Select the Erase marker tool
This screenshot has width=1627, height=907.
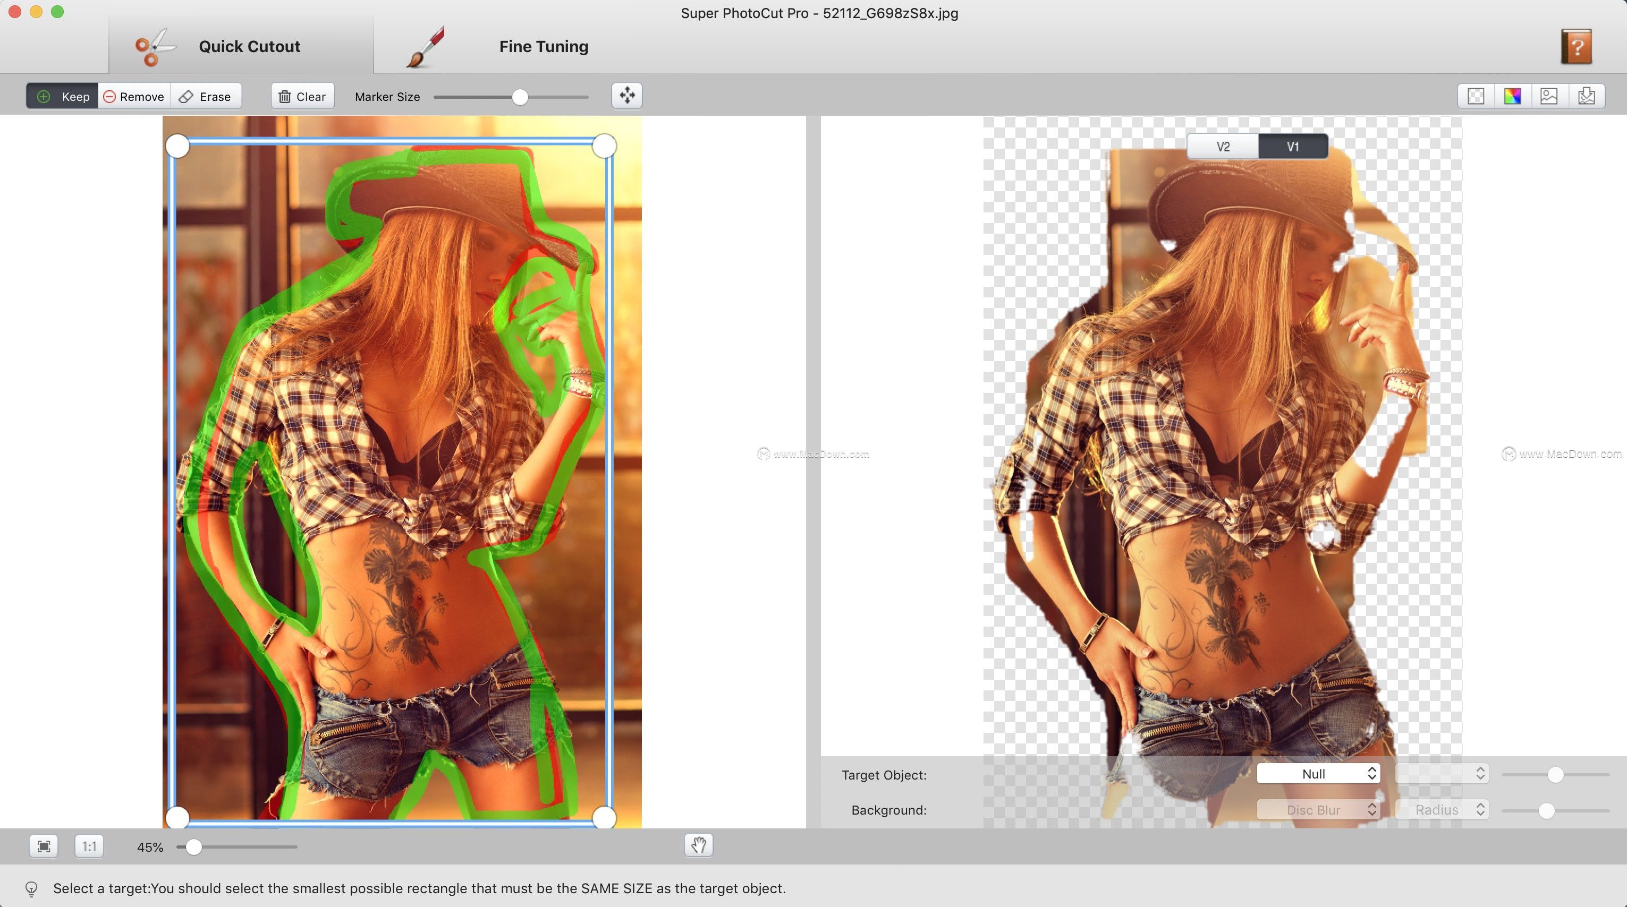click(x=206, y=96)
